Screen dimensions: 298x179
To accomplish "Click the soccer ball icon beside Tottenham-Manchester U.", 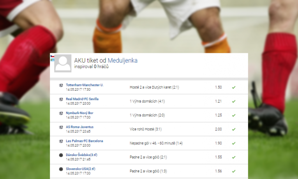I will 61,85.
